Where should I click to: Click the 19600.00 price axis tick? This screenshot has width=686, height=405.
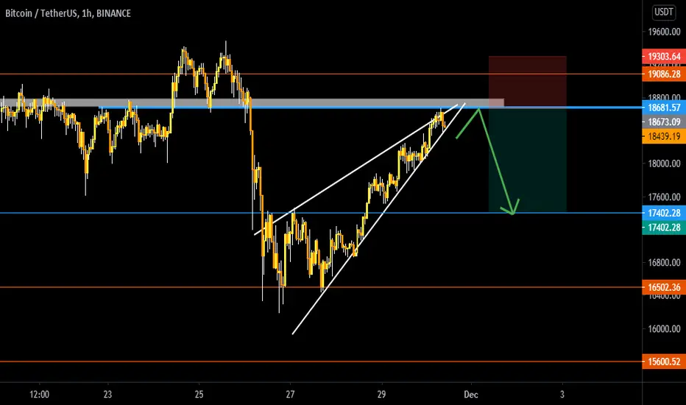[664, 32]
